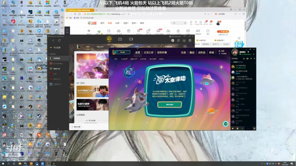The width and height of the screenshot is (296, 166).
Task: Open a new browser tab with plus button
Action: pyautogui.click(x=96, y=10)
